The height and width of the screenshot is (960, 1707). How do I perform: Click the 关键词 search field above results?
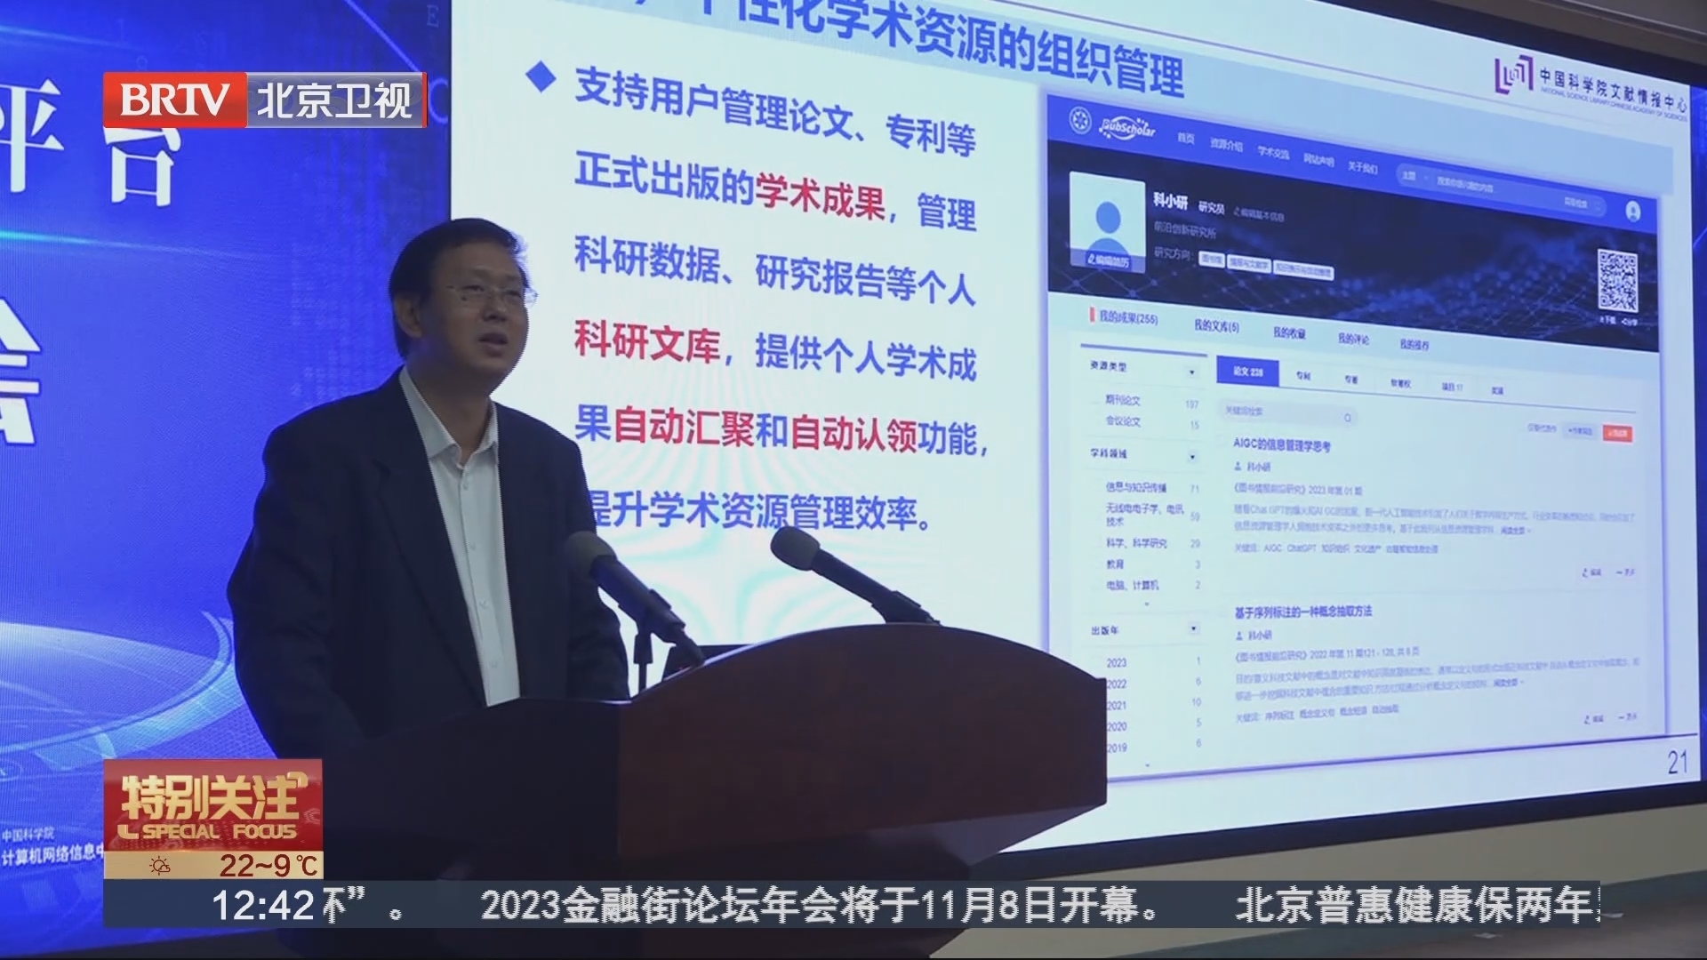click(1286, 413)
